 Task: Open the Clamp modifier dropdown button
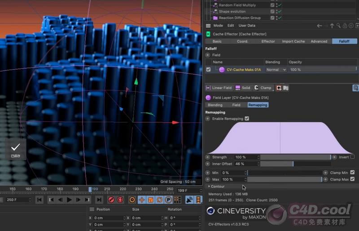coord(263,88)
